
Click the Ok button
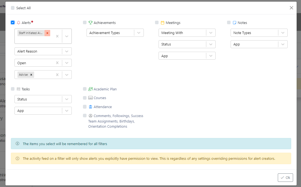click(285, 177)
